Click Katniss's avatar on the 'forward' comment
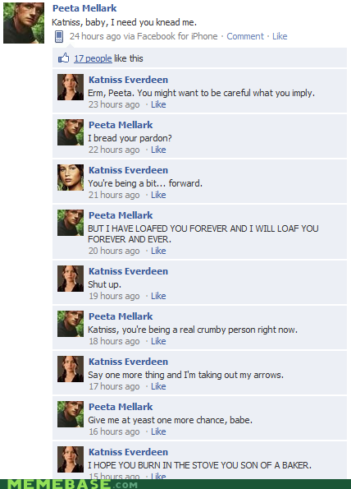 pyautogui.click(x=71, y=178)
